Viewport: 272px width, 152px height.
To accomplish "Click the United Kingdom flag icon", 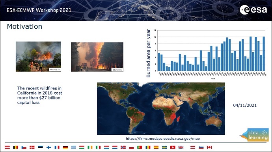I will pos(181,147).
